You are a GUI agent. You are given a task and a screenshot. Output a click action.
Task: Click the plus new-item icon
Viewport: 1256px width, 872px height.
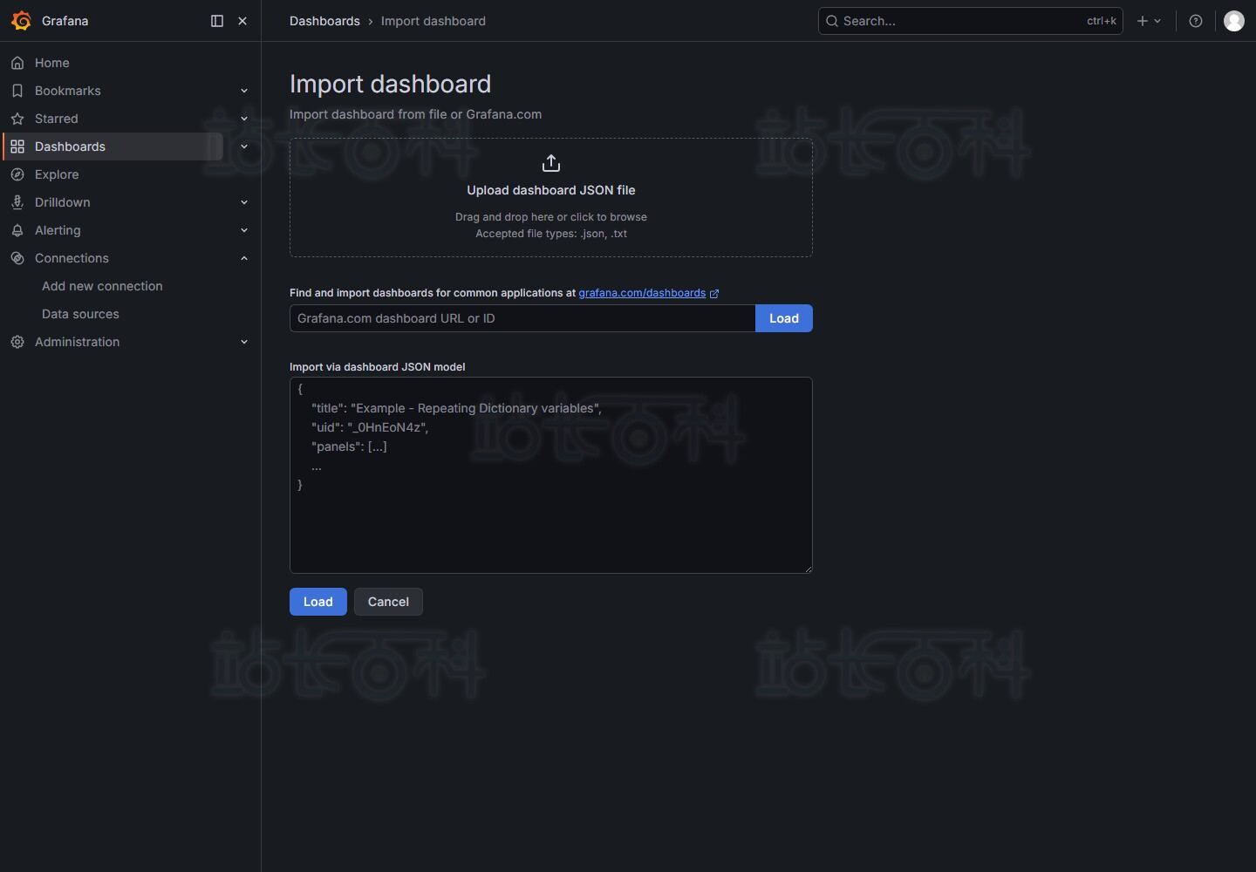point(1143,21)
